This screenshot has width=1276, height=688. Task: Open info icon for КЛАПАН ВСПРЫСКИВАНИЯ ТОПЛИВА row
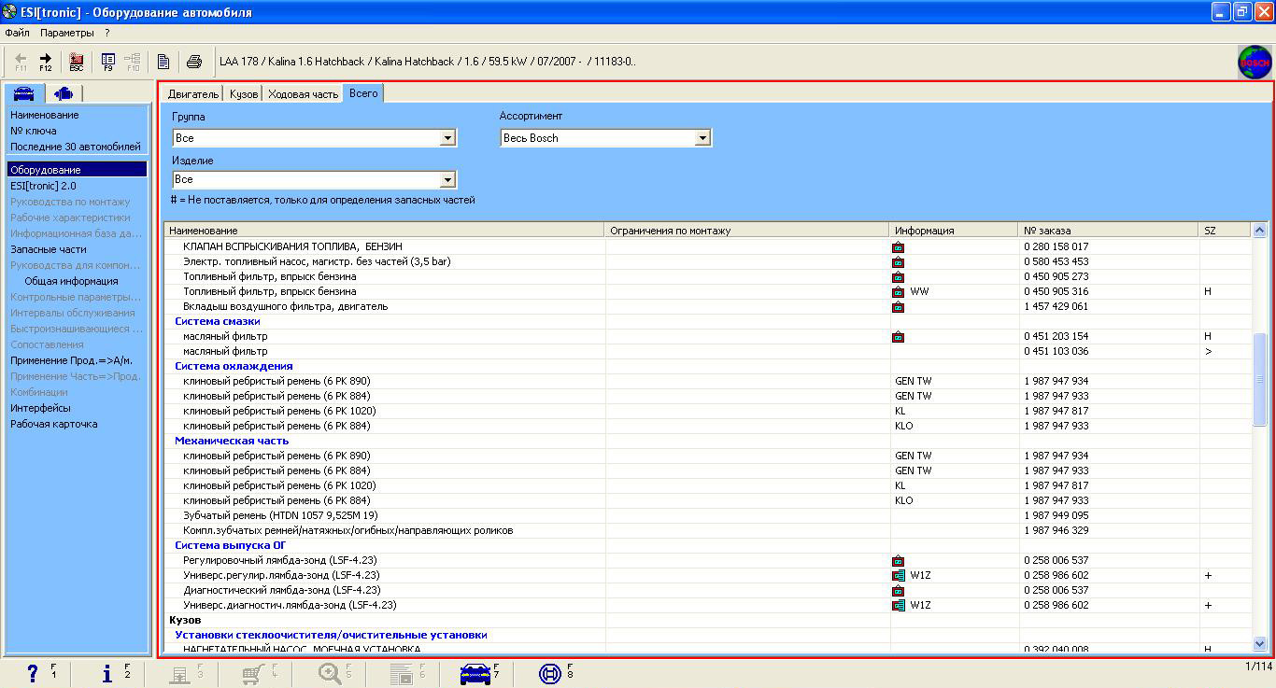pos(898,247)
